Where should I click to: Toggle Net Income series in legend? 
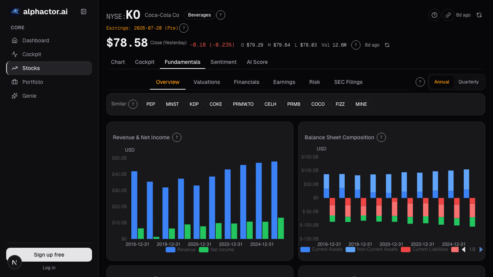216,250
